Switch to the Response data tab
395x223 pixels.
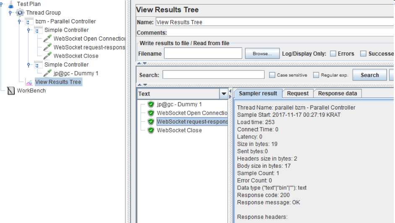[337, 93]
